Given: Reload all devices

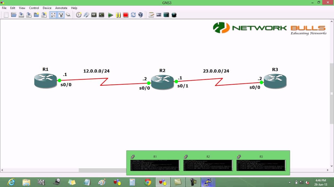Looking at the screenshot, I should [x=133, y=15].
